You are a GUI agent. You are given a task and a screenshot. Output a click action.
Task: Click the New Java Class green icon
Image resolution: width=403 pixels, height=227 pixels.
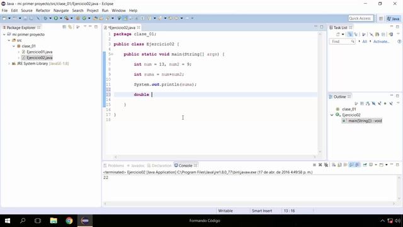click(84, 18)
